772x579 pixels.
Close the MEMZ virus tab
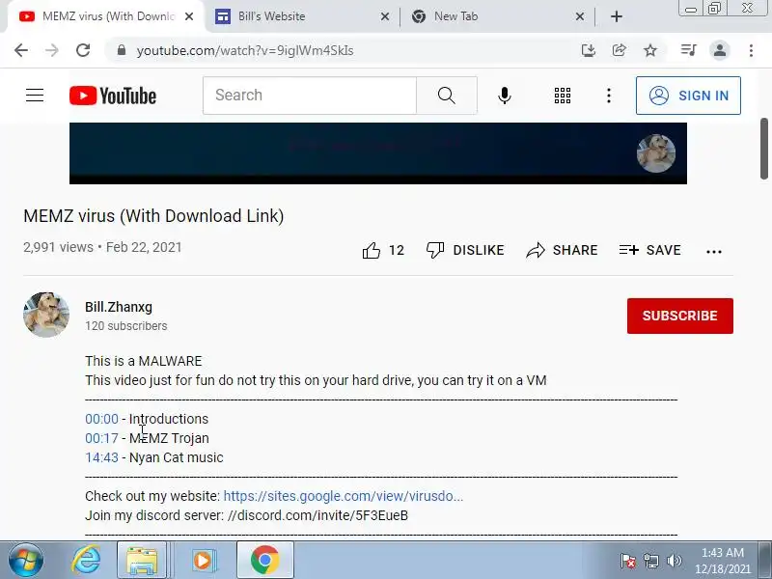click(x=188, y=16)
